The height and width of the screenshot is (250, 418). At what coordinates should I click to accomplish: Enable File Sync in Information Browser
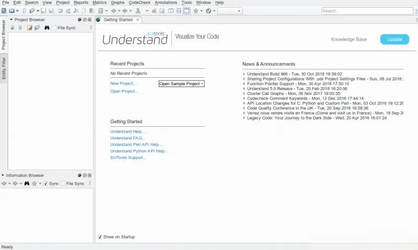tap(63, 183)
